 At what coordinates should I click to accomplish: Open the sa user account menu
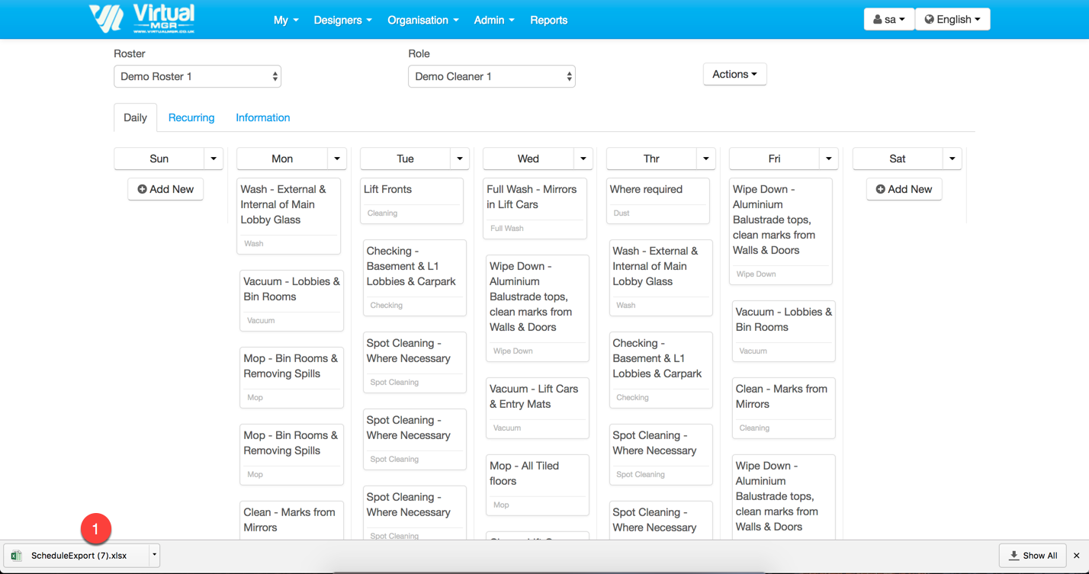click(x=888, y=19)
